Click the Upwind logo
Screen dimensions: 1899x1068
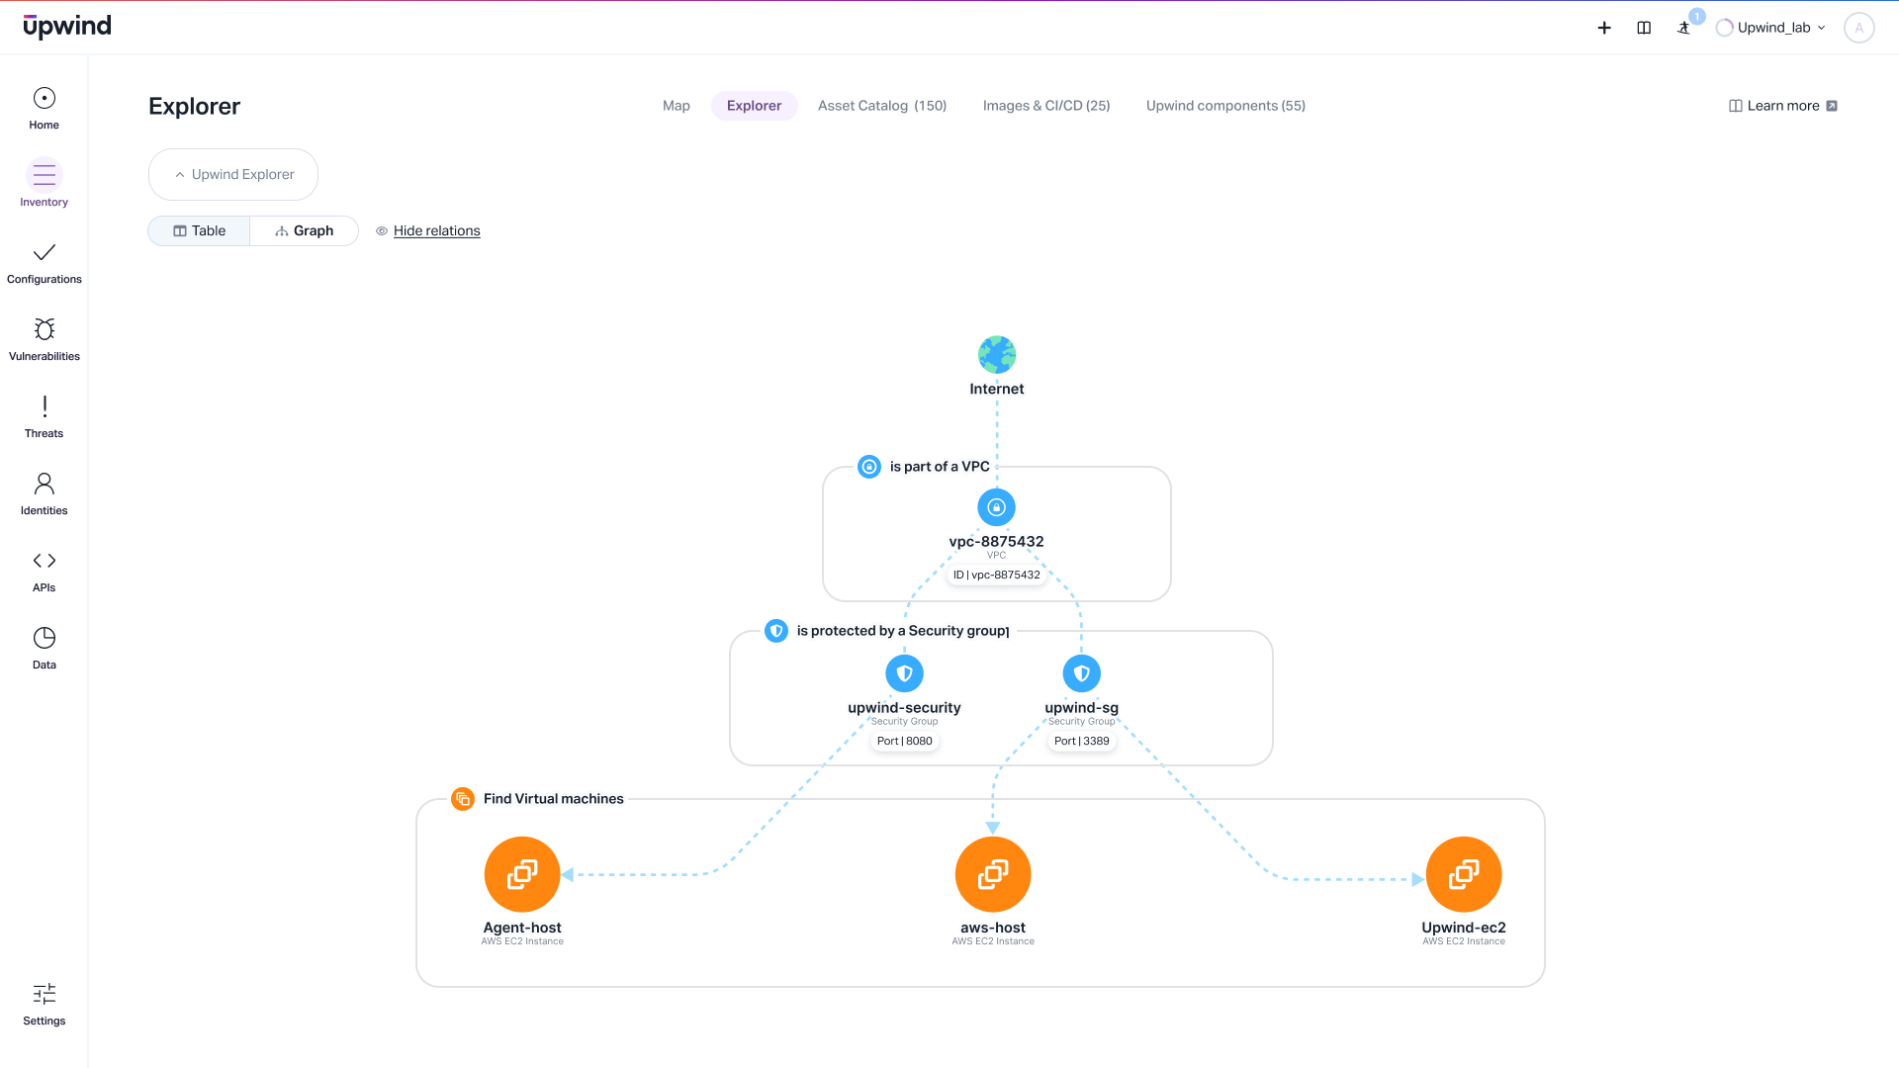pyautogui.click(x=67, y=27)
